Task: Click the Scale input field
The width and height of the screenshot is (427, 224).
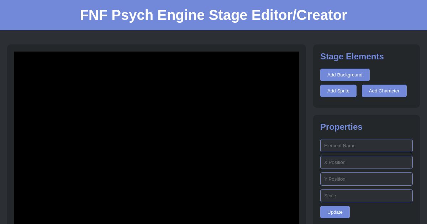Action: pyautogui.click(x=366, y=196)
